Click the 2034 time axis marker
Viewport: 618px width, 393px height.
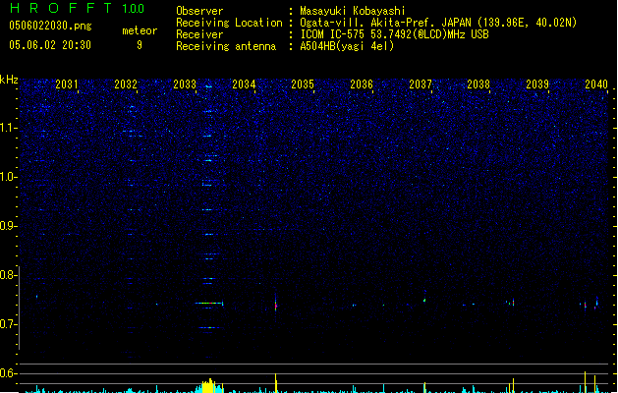(244, 84)
